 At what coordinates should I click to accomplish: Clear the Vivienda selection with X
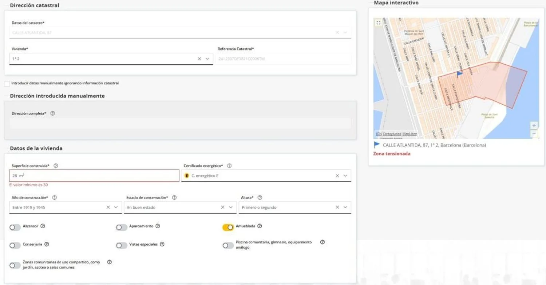199,59
